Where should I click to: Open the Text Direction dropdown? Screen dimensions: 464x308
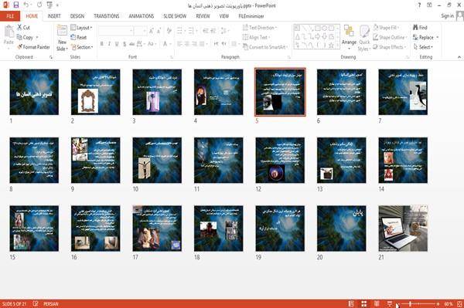(260, 28)
